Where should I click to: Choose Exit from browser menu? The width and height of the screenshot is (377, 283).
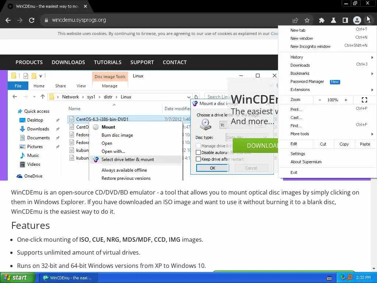click(x=328, y=172)
